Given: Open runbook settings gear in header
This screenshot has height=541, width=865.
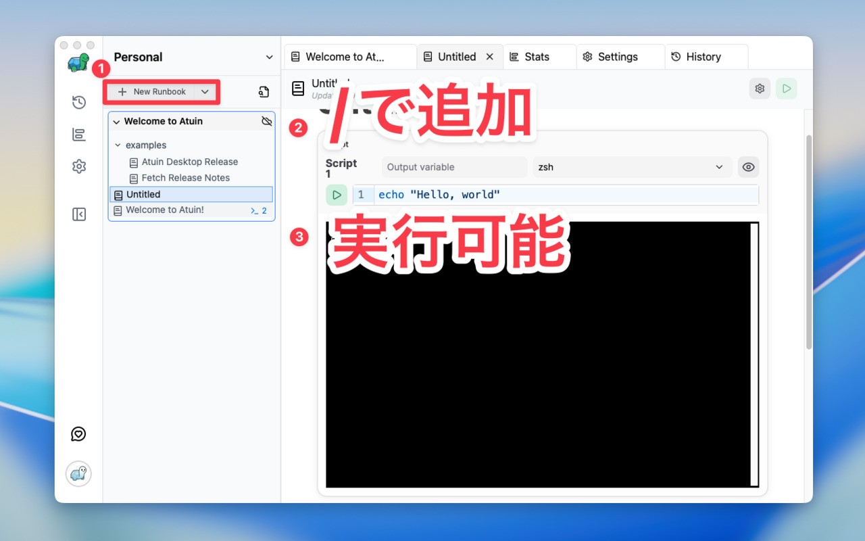Looking at the screenshot, I should coord(760,89).
